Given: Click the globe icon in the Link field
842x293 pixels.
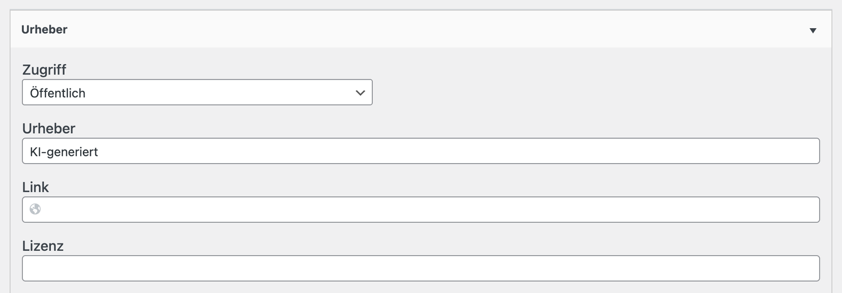Looking at the screenshot, I should pos(35,209).
